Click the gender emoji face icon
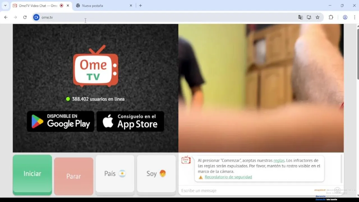The width and height of the screenshot is (359, 202). (x=163, y=174)
